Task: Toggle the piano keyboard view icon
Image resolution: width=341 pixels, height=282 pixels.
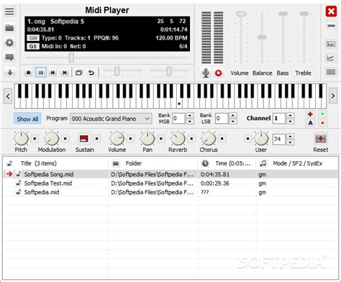Action: [331, 72]
